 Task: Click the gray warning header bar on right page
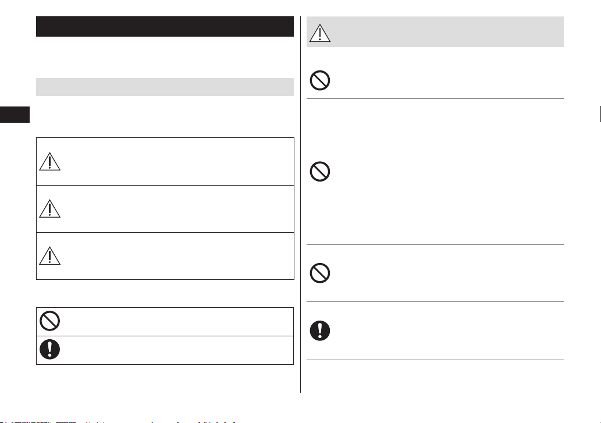[x=435, y=32]
